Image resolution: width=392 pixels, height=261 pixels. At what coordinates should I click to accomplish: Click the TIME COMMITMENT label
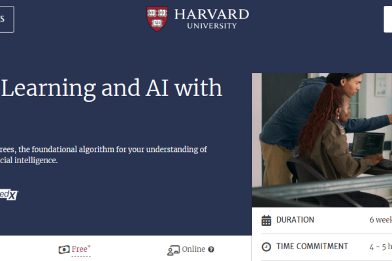coord(312,247)
